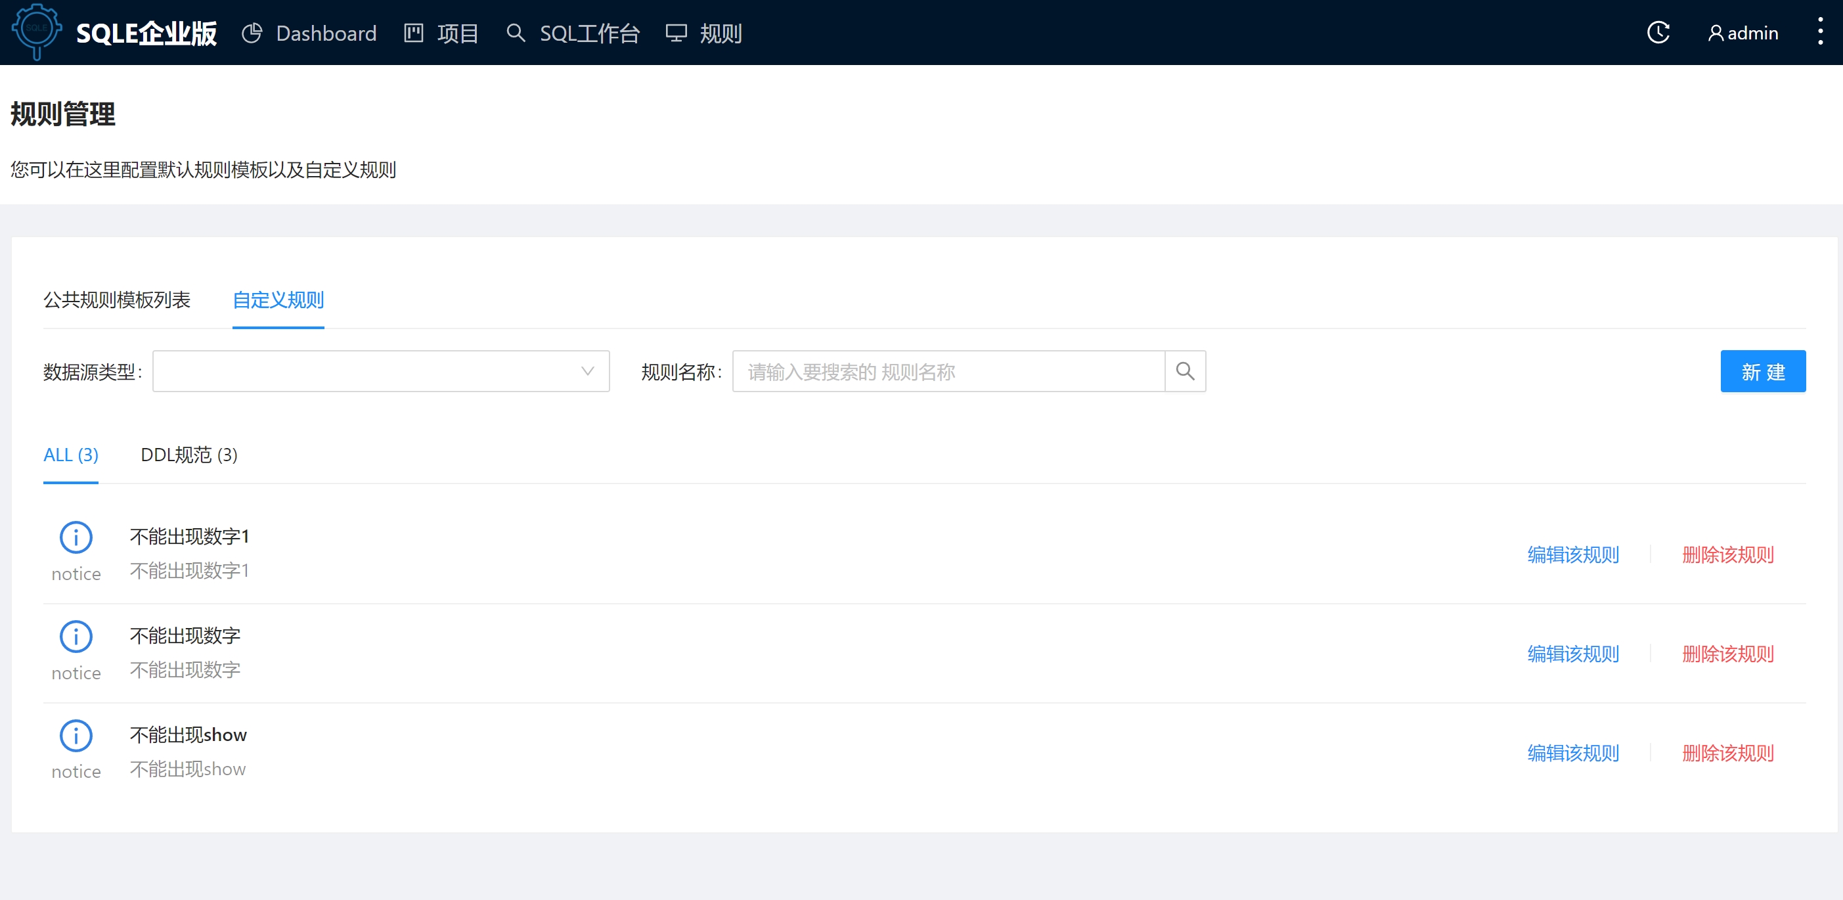Click the notice icon for 不能出现数字1
This screenshot has height=900, width=1843.
click(x=76, y=537)
